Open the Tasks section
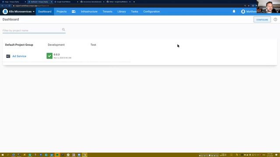The height and width of the screenshot is (157, 280). coord(134,12)
